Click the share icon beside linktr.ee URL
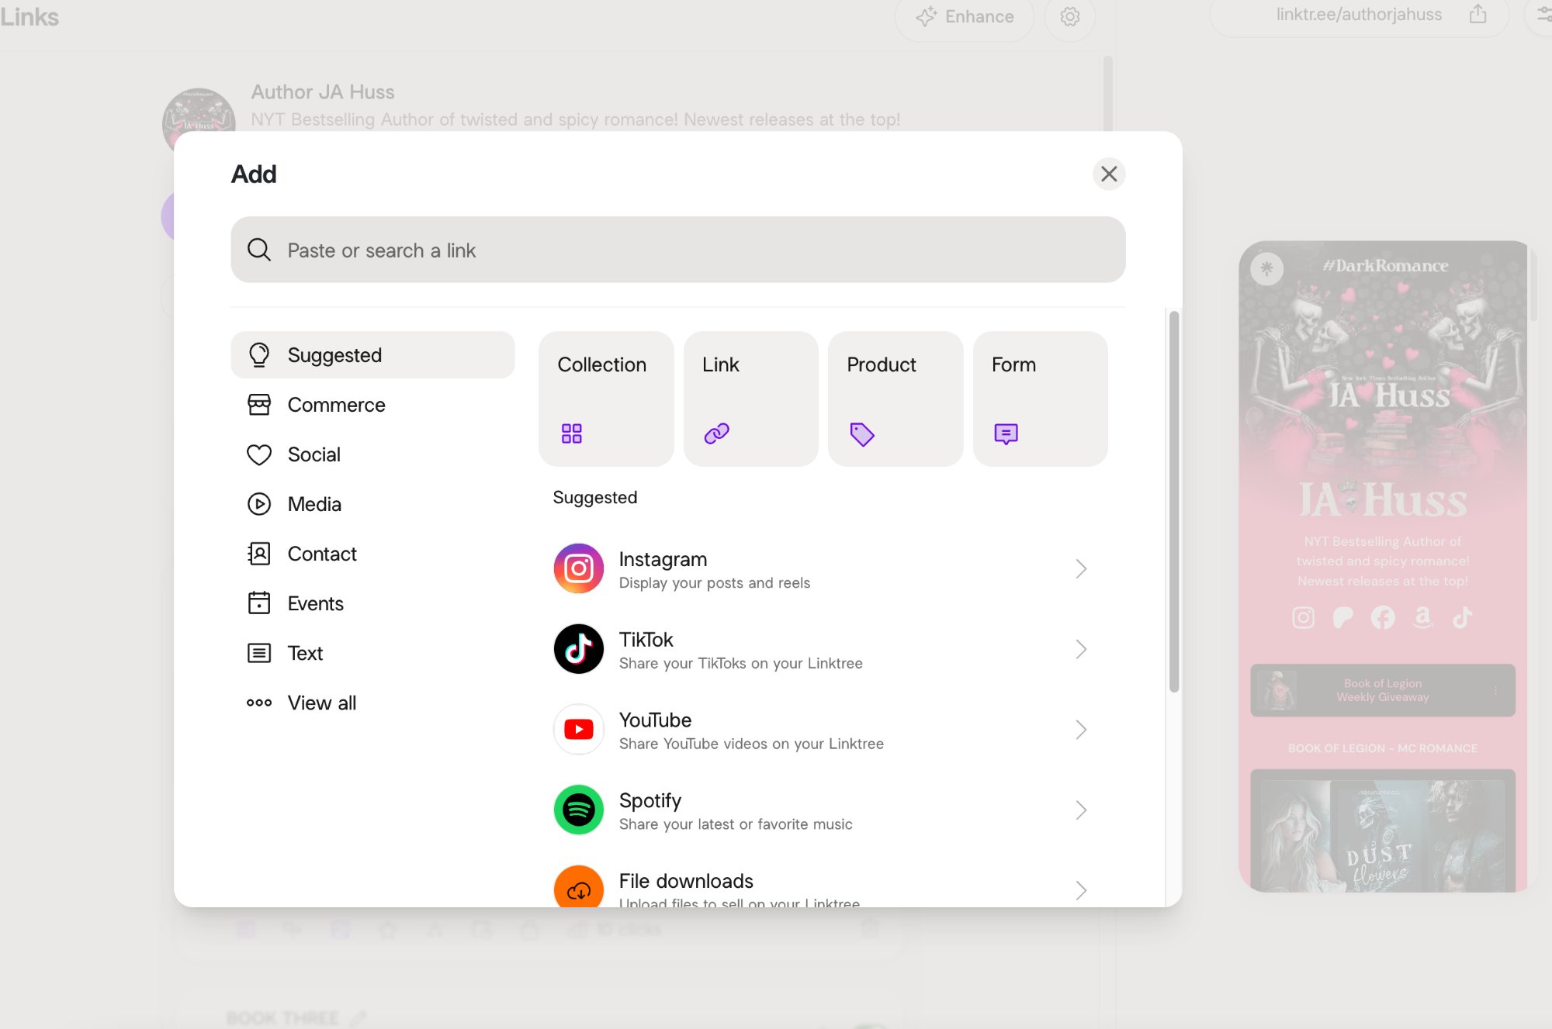 point(1478,15)
